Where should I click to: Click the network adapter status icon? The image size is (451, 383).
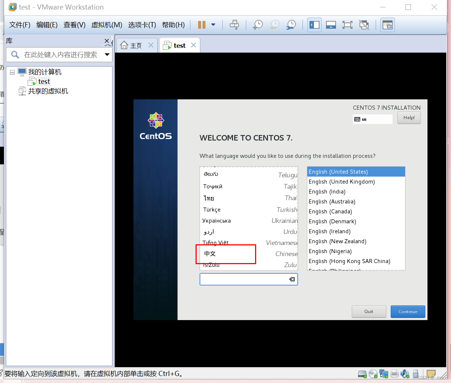click(384, 374)
